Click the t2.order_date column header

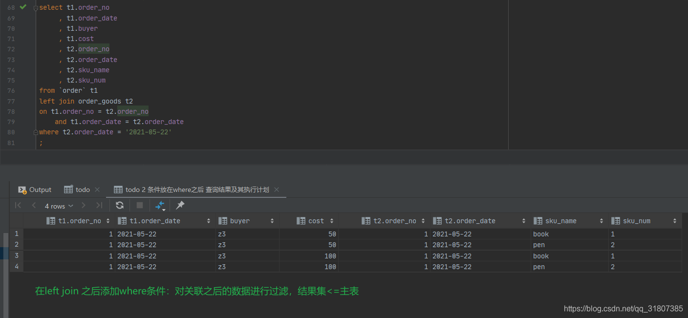480,221
